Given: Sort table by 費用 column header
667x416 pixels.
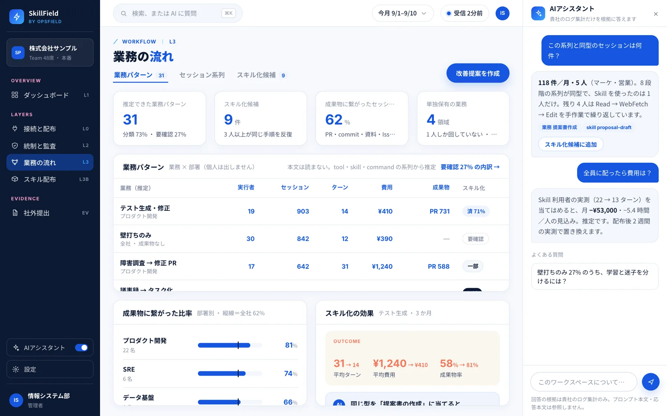Looking at the screenshot, I should (387, 187).
